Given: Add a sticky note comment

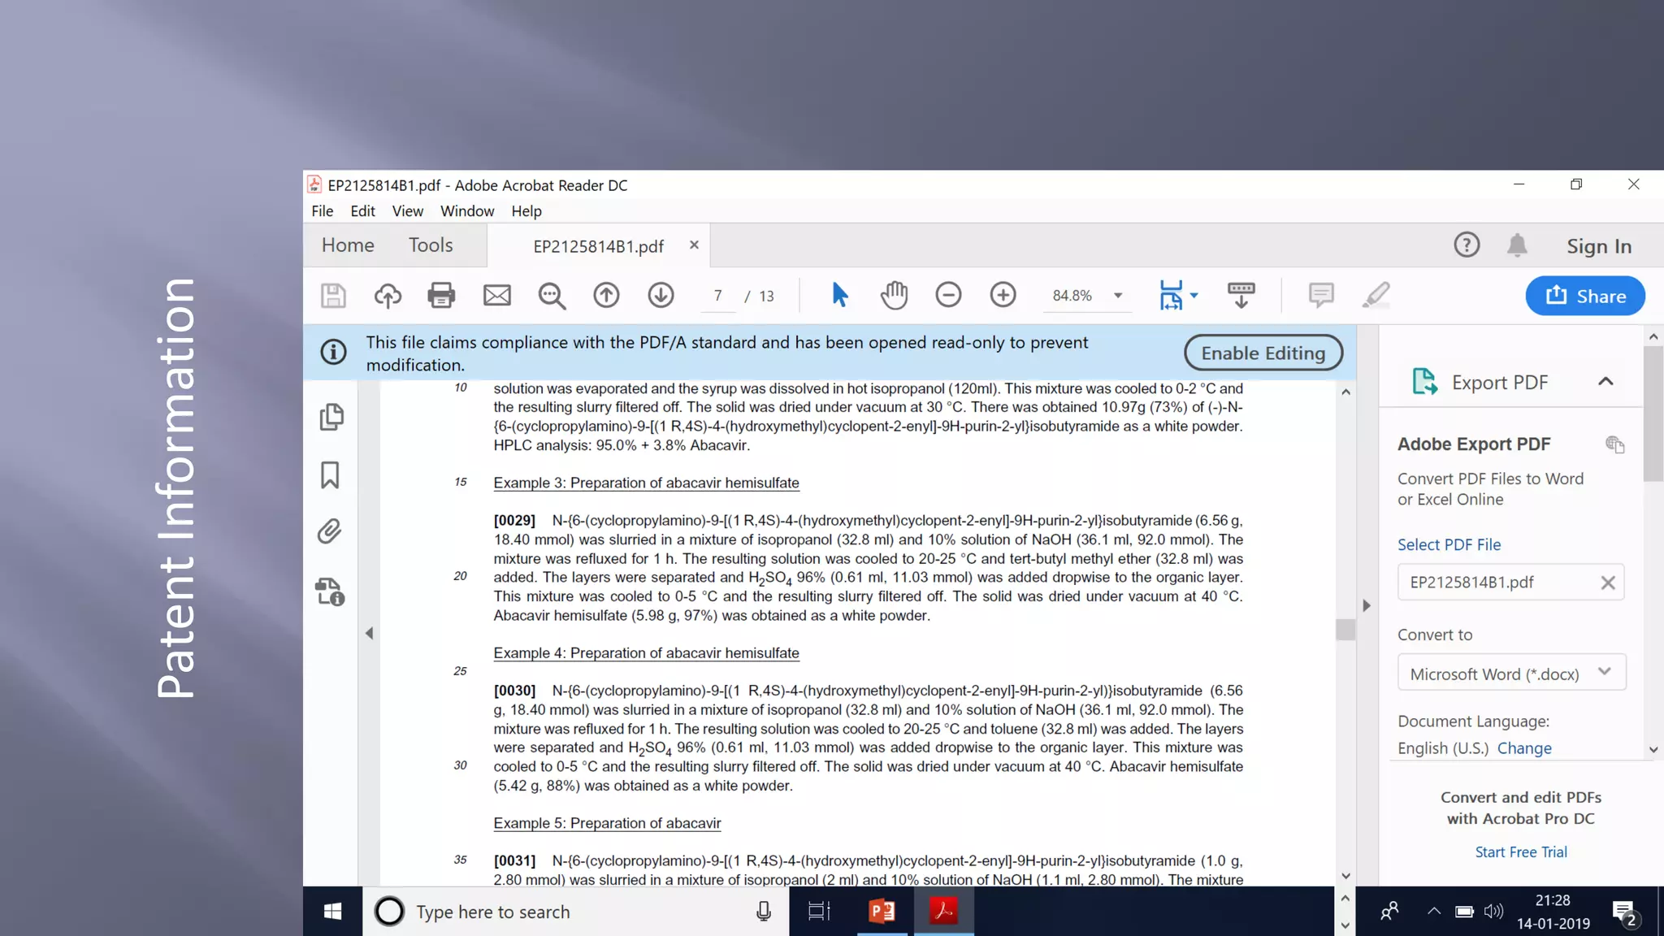Looking at the screenshot, I should coord(1321,295).
